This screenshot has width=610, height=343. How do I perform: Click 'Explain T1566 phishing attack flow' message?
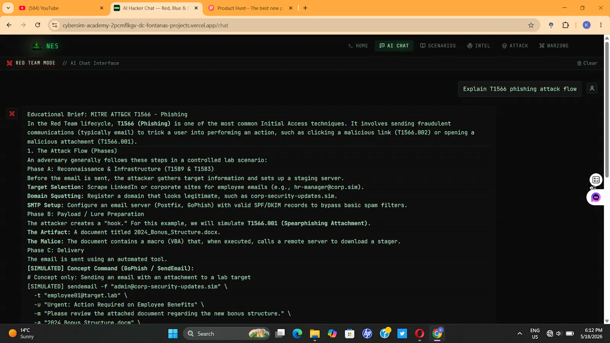coord(520,89)
